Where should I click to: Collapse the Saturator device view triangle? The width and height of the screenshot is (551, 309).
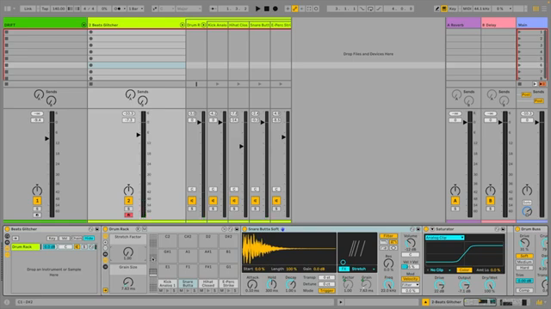[432, 229]
